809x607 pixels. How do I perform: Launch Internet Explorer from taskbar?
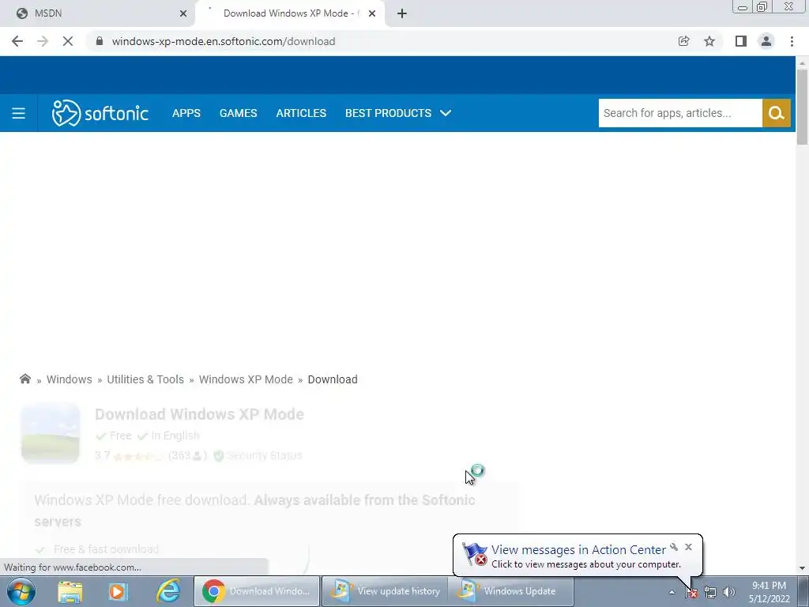point(168,591)
